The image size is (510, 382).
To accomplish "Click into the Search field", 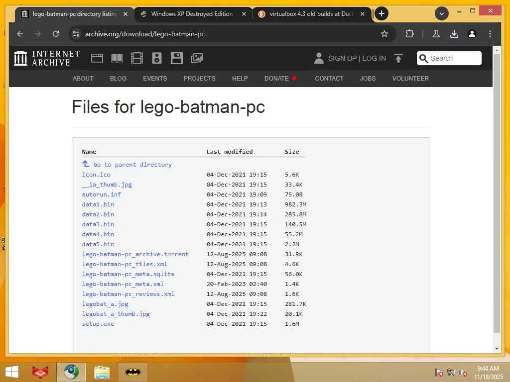I will tap(449, 59).
